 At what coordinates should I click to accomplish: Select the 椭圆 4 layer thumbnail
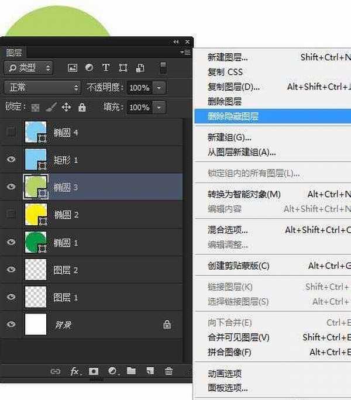36,132
